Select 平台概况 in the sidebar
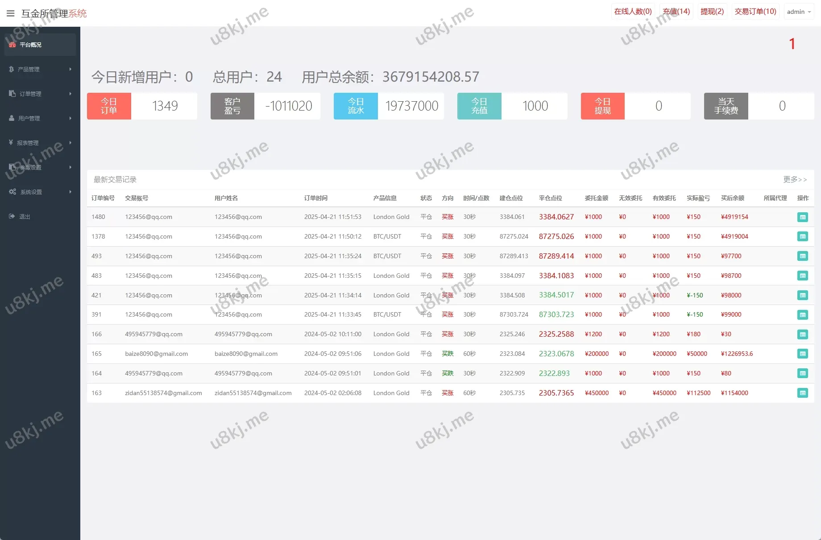This screenshot has height=540, width=821. pos(40,45)
